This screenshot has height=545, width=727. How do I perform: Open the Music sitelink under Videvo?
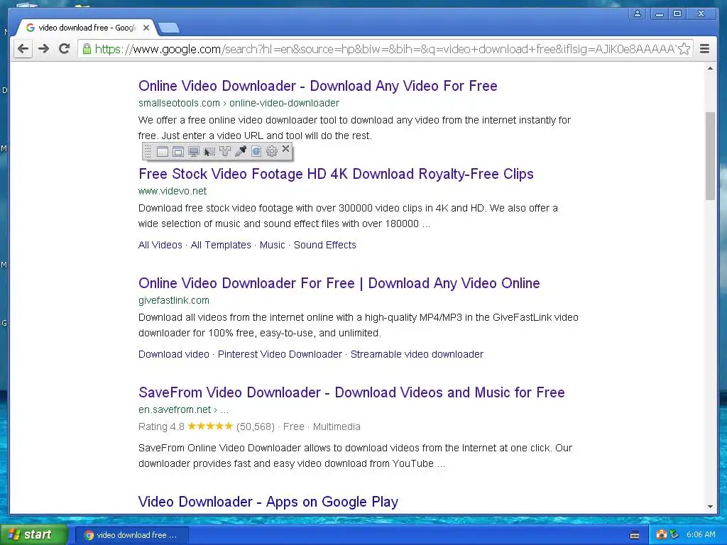[272, 245]
